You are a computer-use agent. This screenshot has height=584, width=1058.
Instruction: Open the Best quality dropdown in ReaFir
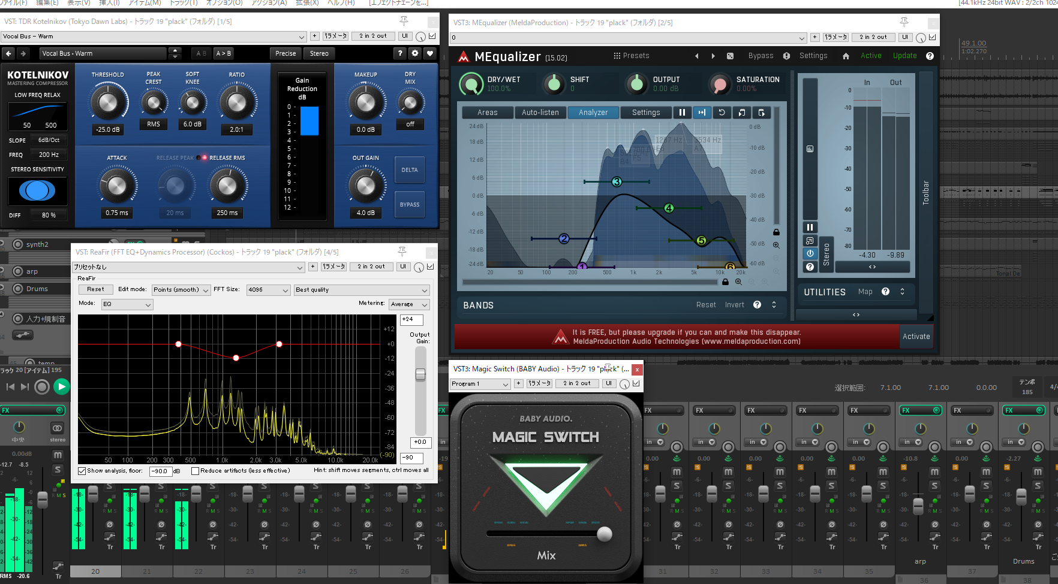(x=362, y=290)
